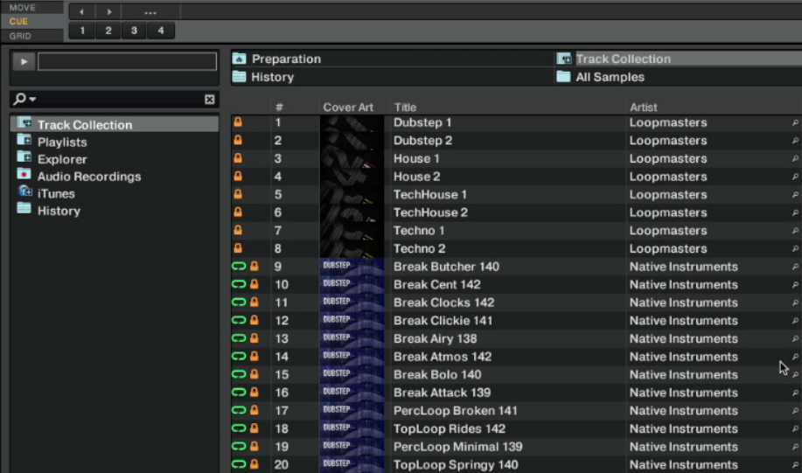The width and height of the screenshot is (802, 473).
Task: Switch to the MOVE panel tab
Action: [x=23, y=8]
